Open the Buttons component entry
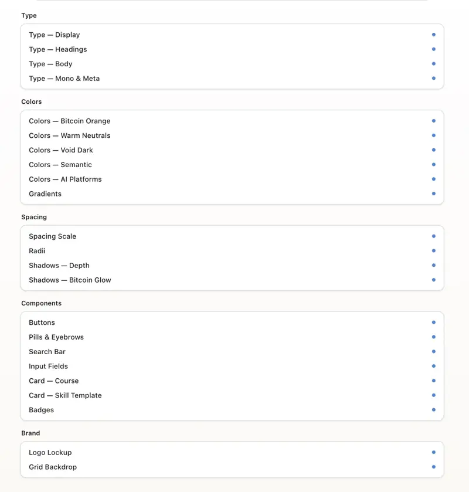Image resolution: width=469 pixels, height=492 pixels. (x=42, y=323)
